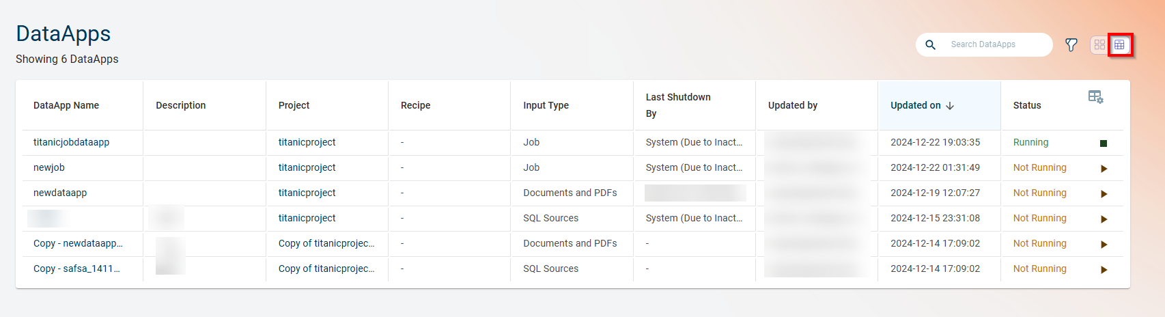Switch to card grid view
1165x317 pixels.
coord(1099,45)
